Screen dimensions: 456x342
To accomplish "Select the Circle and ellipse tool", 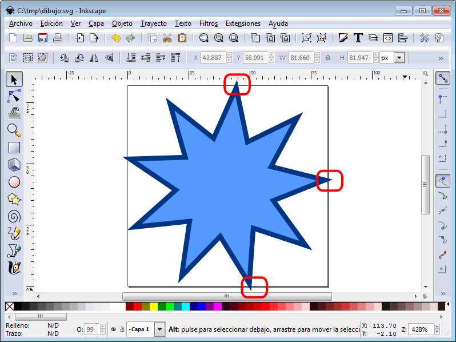I will 14,182.
